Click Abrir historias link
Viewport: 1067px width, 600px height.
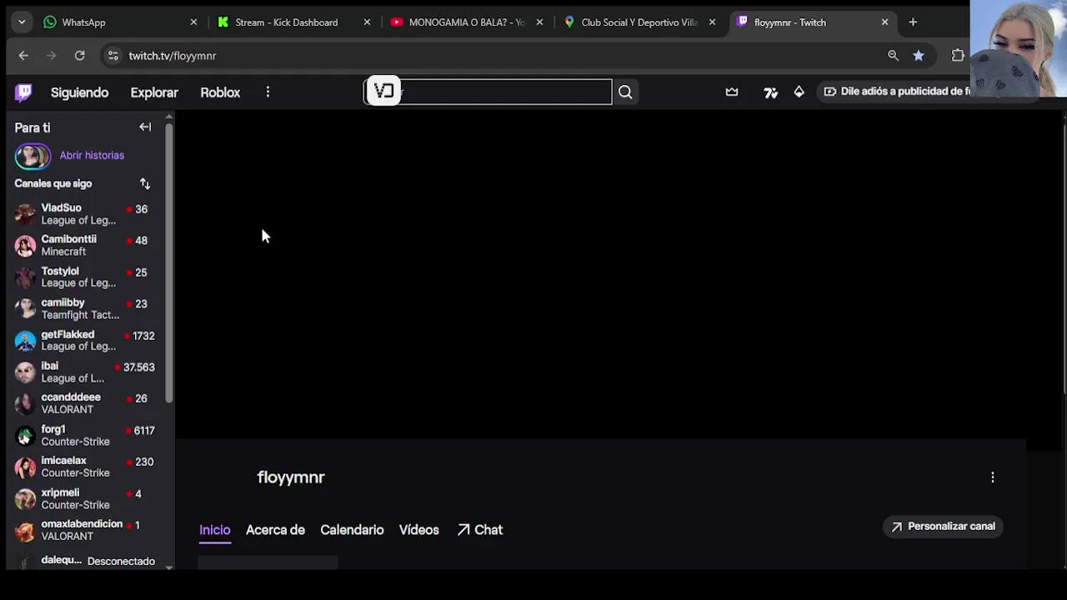tap(92, 156)
